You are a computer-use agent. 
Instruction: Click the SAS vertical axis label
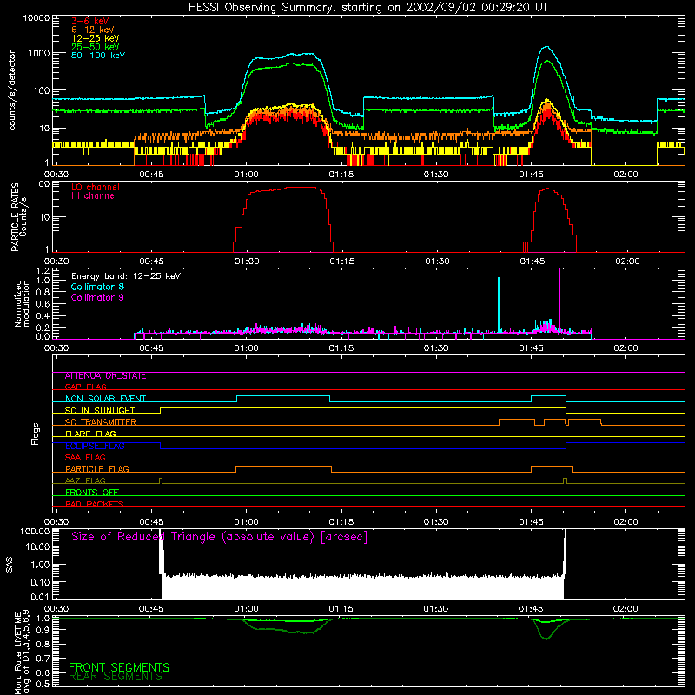(x=10, y=565)
